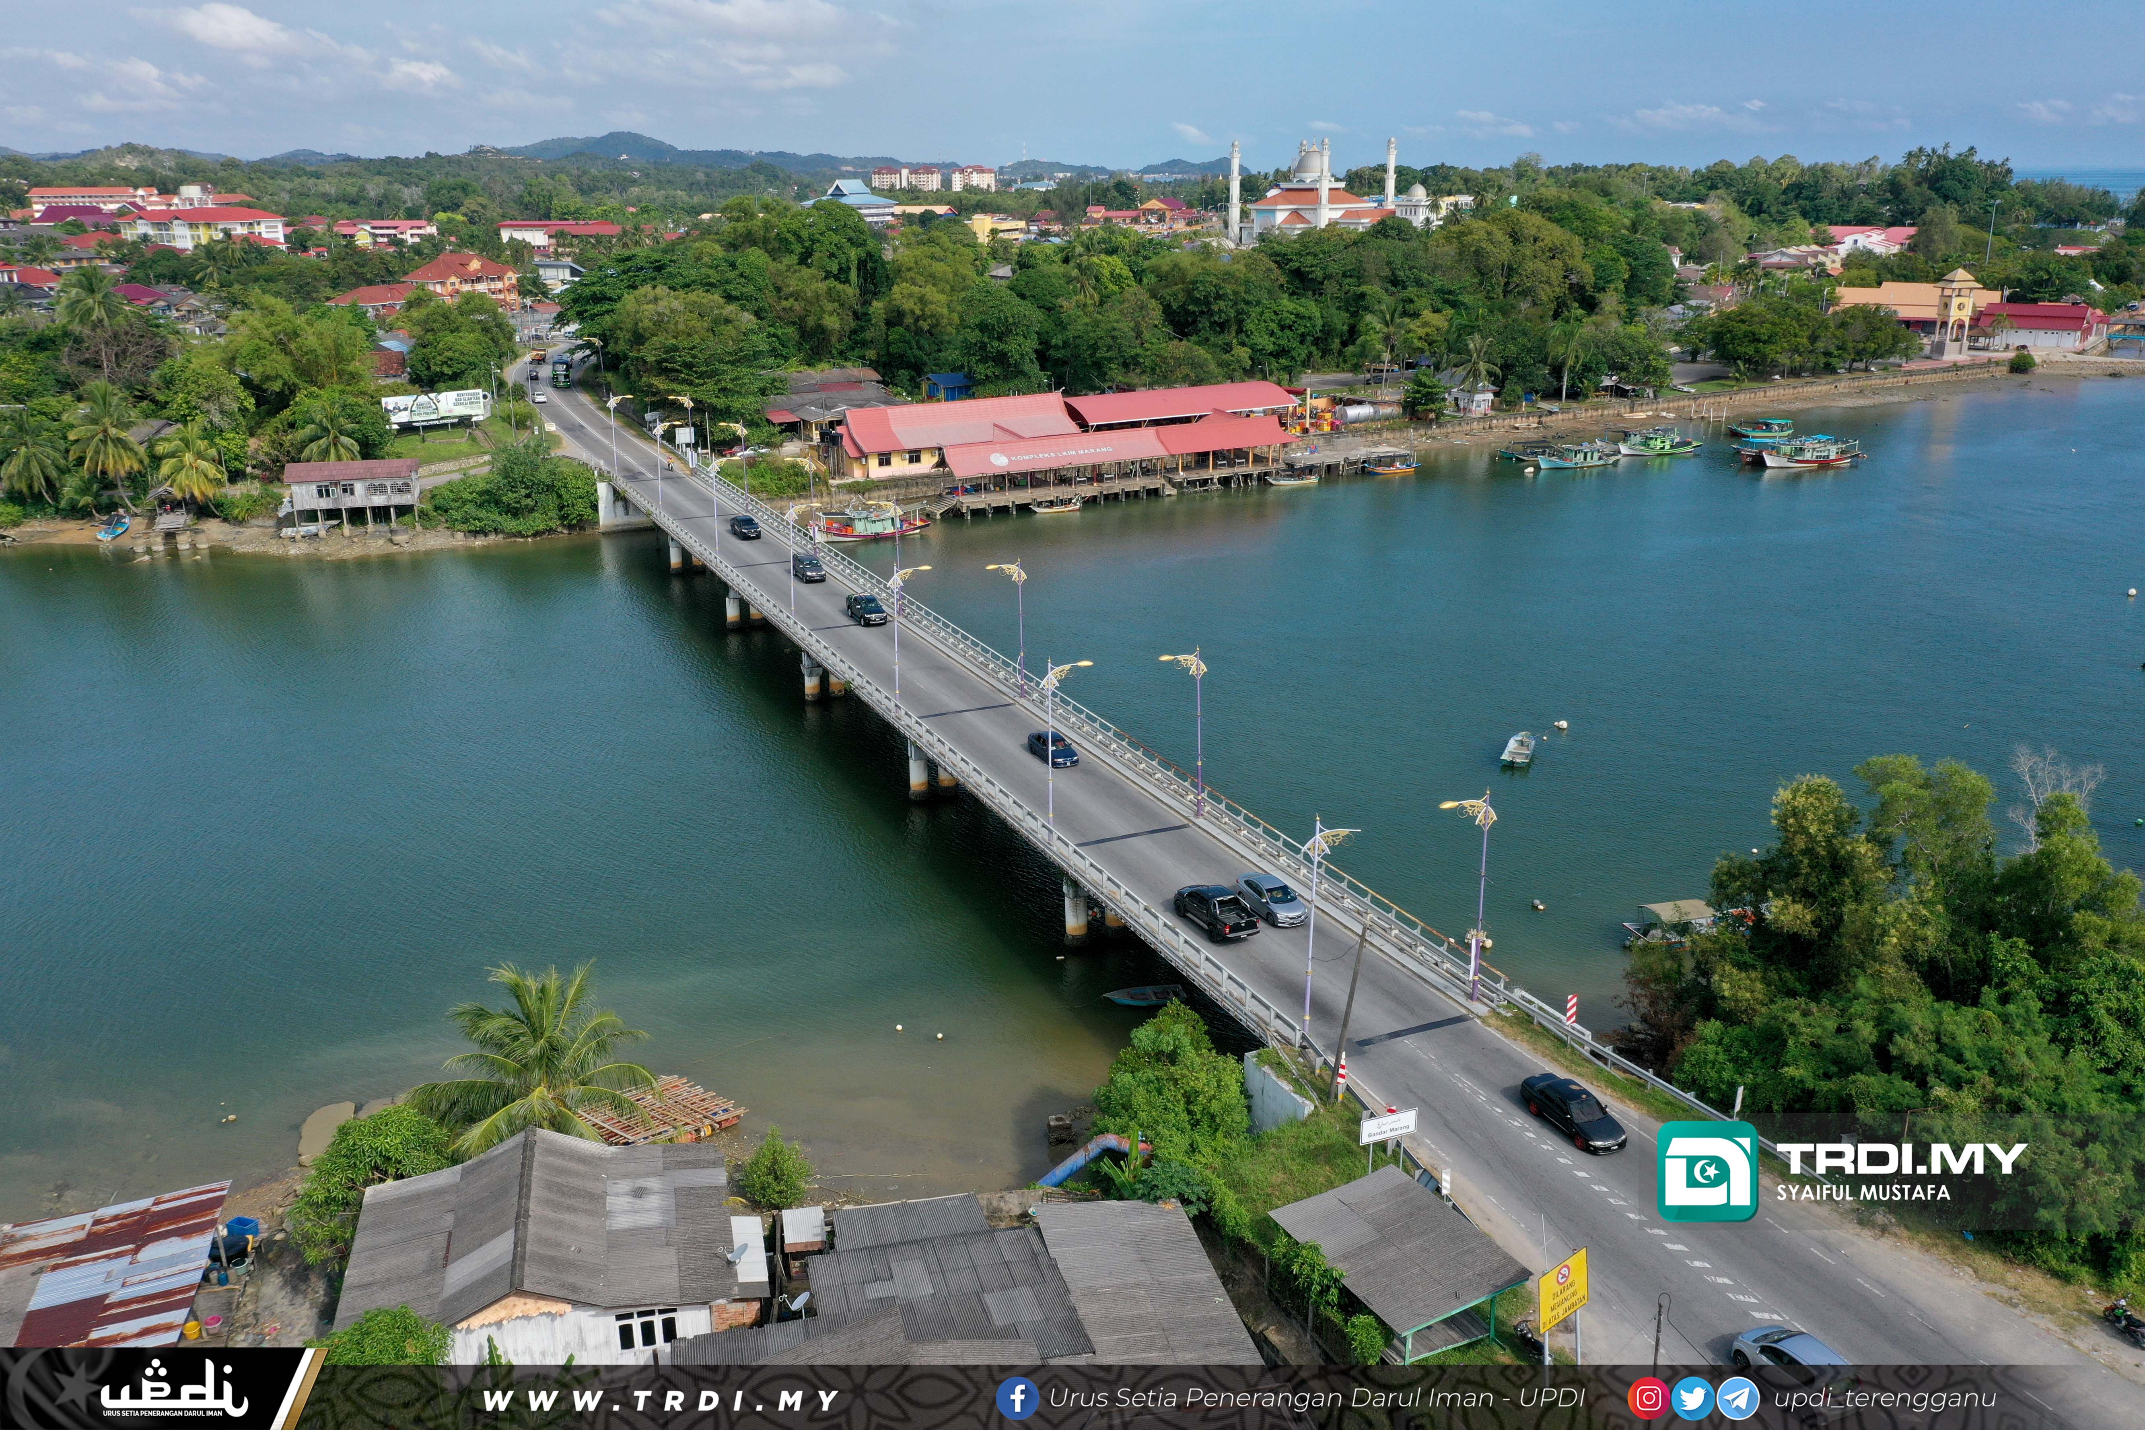
Task: Click the TRDI.MY watermark title text
Action: (x=1902, y=1159)
